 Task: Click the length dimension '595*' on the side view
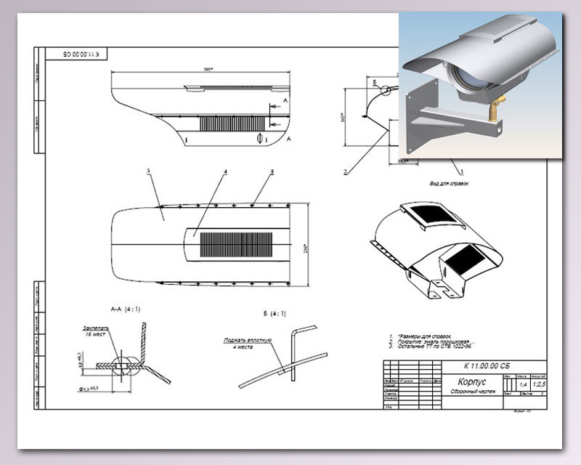coord(208,69)
